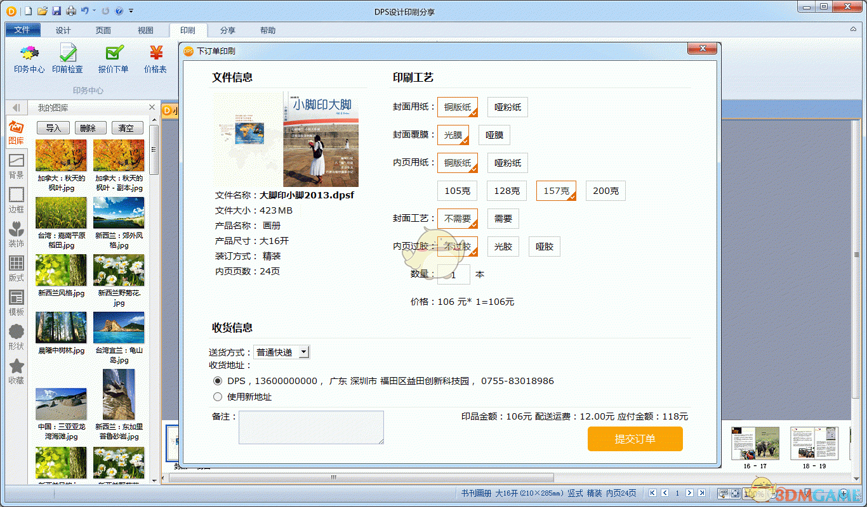Screen dimensions: 867x507
Task: Click 清空 to clear the image library
Action: (x=127, y=127)
